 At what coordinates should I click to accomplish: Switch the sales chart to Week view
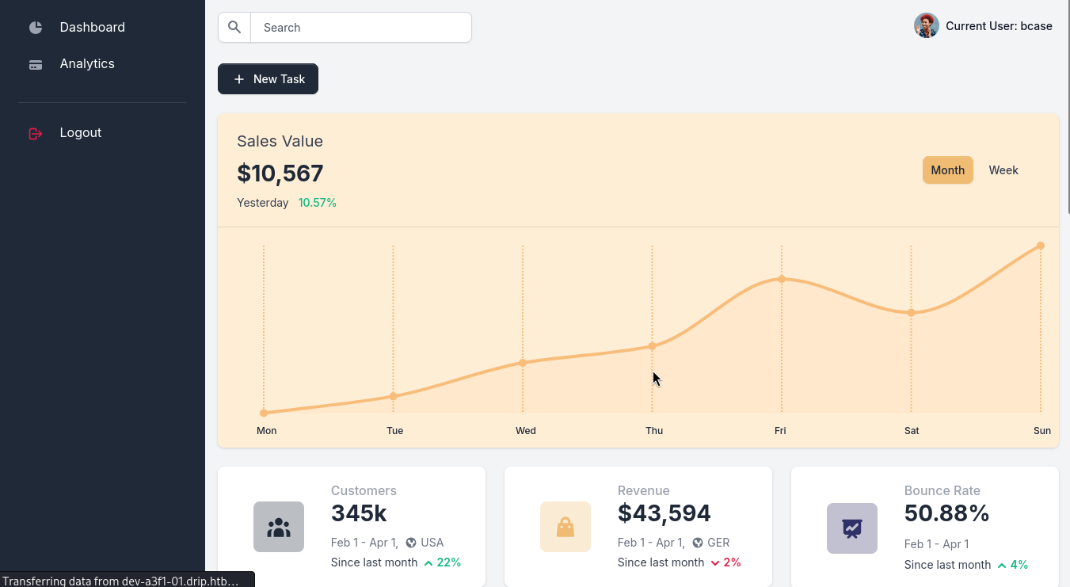tap(1003, 170)
